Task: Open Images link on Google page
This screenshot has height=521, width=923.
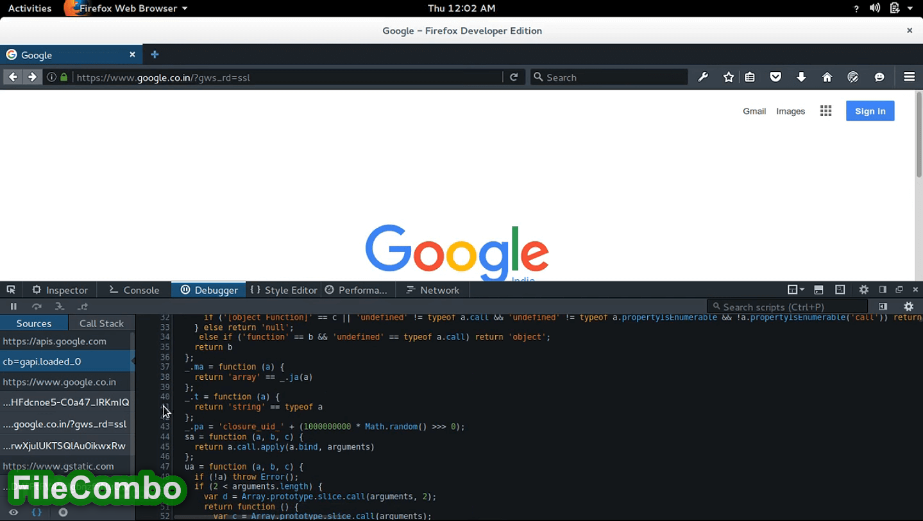Action: coord(790,111)
